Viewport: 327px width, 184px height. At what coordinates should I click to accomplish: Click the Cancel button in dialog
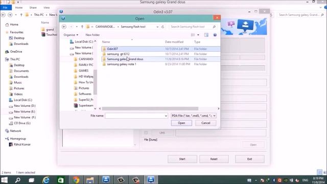[x=205, y=123]
